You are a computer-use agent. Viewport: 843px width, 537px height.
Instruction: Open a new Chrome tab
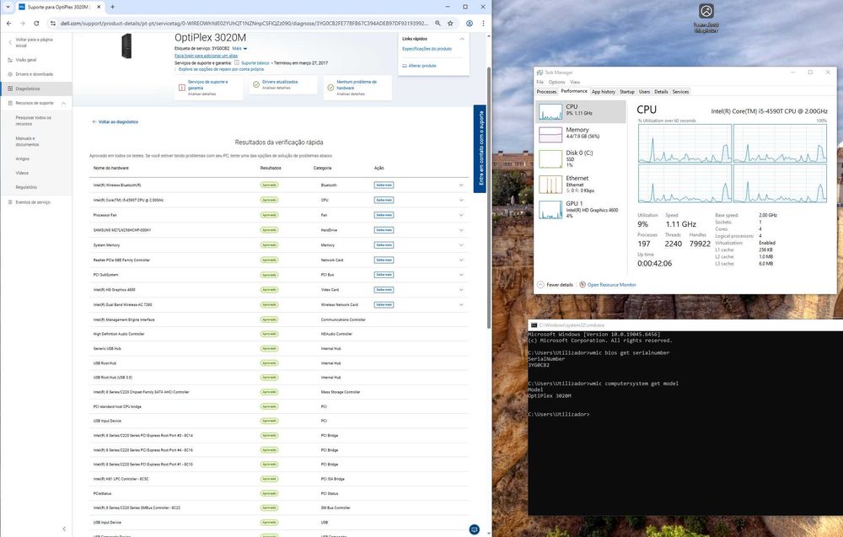click(112, 7)
